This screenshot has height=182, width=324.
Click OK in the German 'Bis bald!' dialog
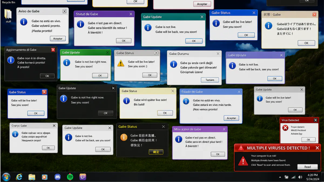tap(165, 113)
